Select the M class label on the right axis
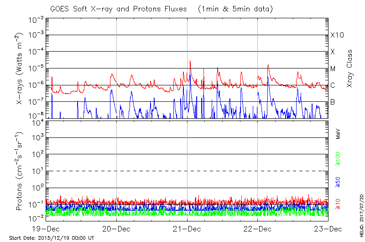Viewport: 365px width, 242px height. (333, 68)
